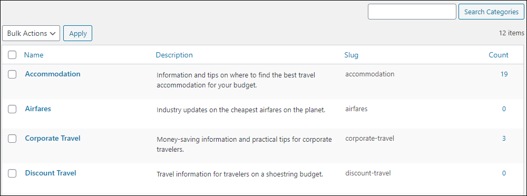Open the Discount Travel category link
Viewport: 527px width, 196px height.
coord(51,173)
